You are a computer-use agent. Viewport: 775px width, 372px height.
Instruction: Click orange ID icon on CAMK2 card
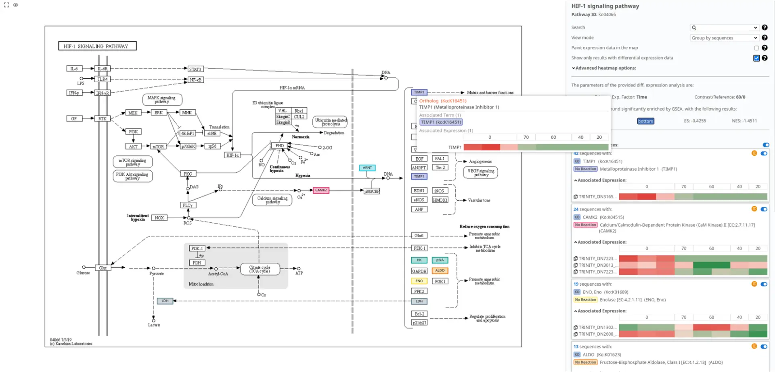click(754, 209)
